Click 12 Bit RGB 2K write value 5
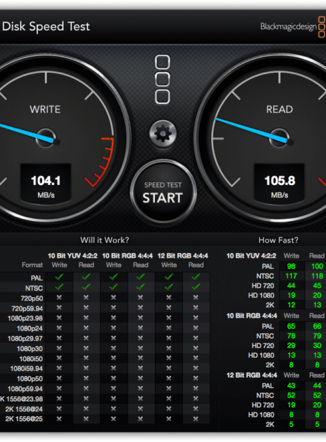This screenshot has width=326, height=442. tap(291, 424)
